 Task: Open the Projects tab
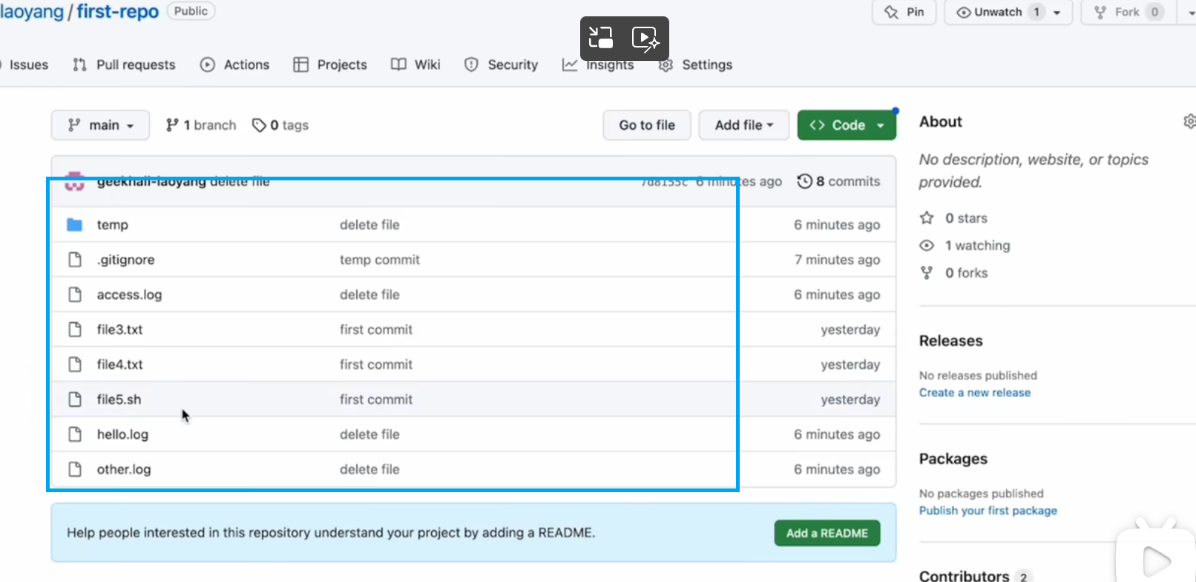tap(330, 65)
